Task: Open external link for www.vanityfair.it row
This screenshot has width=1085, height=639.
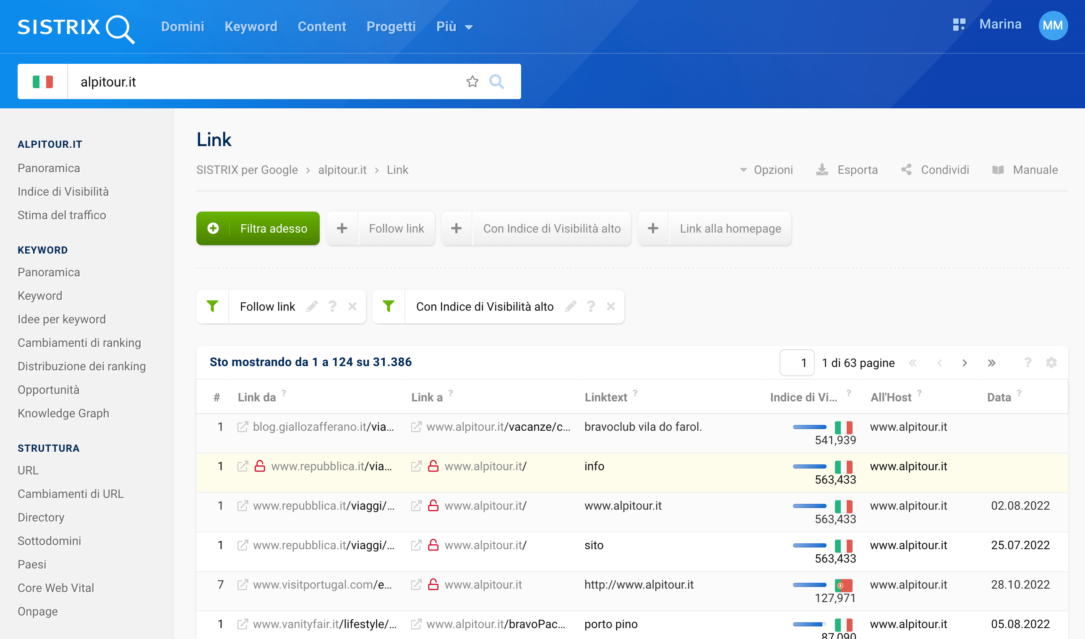Action: pos(243,624)
